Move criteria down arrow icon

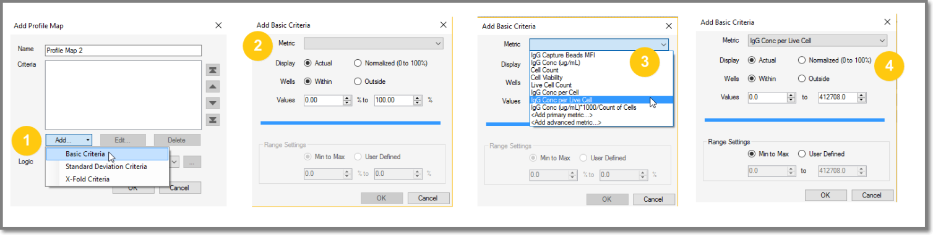(x=213, y=103)
